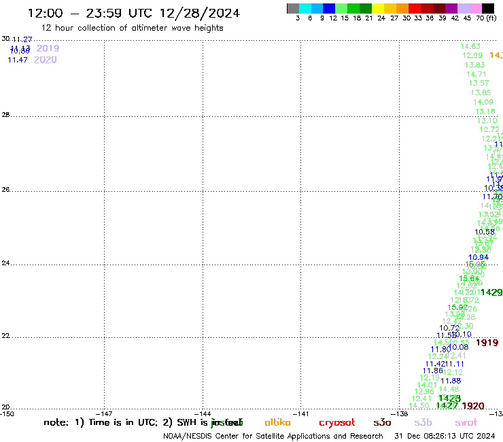503x442 pixels.
Task: Click the latitude axis label "28"
Action: click(x=5, y=115)
